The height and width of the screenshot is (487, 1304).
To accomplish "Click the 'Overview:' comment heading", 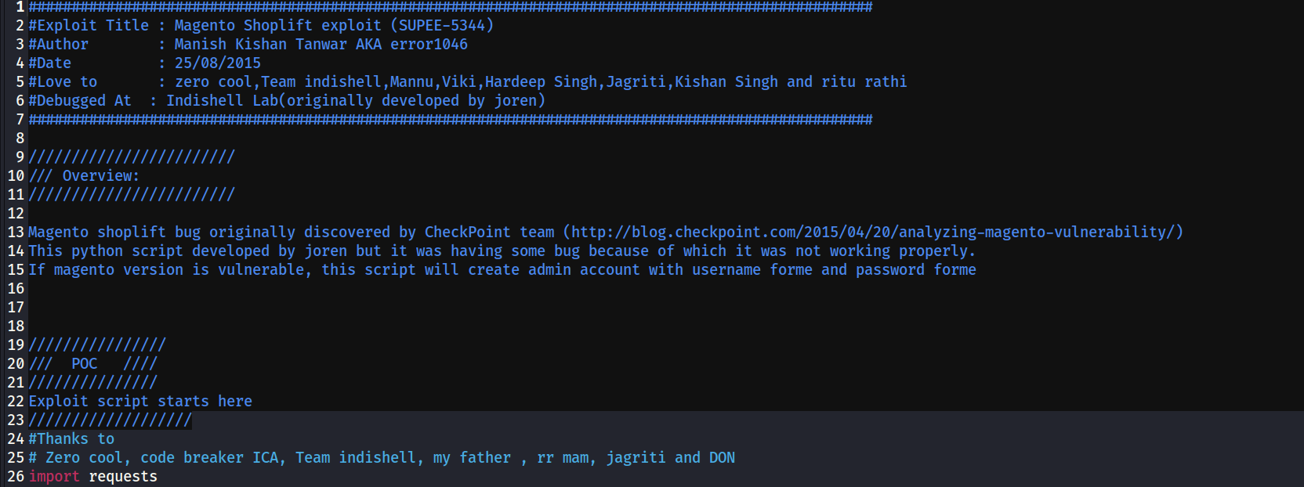I will [100, 176].
